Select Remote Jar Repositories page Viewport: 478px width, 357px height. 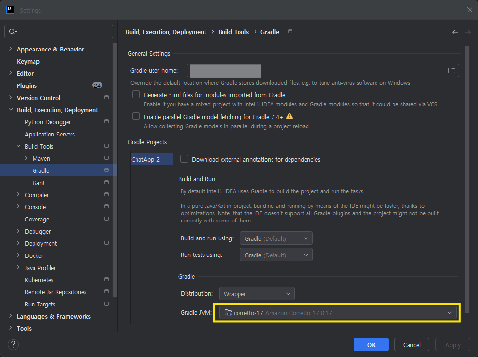55,292
